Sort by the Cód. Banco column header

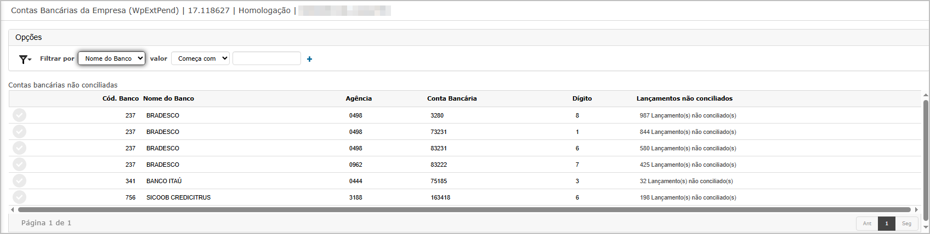click(120, 98)
